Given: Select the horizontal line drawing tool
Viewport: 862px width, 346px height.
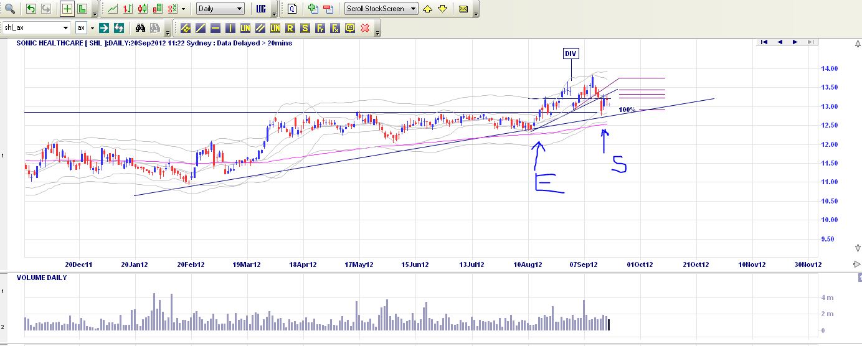Looking at the screenshot, I should coord(215,28).
